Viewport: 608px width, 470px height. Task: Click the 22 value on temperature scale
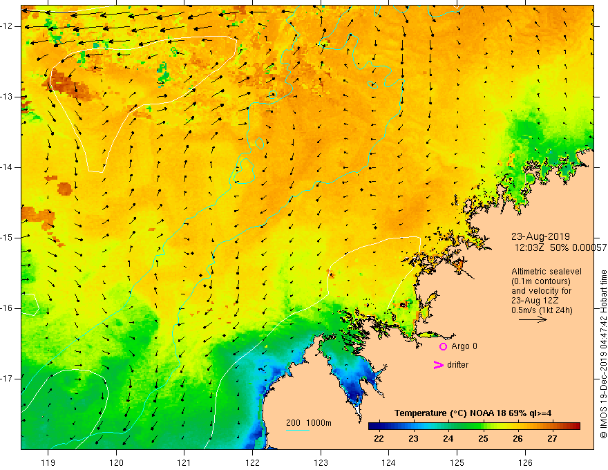[x=379, y=439]
